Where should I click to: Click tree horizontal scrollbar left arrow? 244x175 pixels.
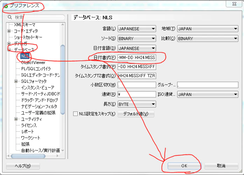tap(8, 156)
